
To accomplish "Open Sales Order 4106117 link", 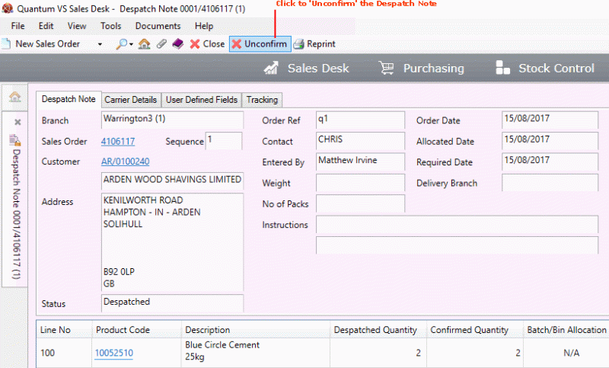I will [x=118, y=142].
